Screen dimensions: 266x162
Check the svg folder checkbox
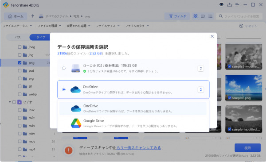[x=20, y=78]
